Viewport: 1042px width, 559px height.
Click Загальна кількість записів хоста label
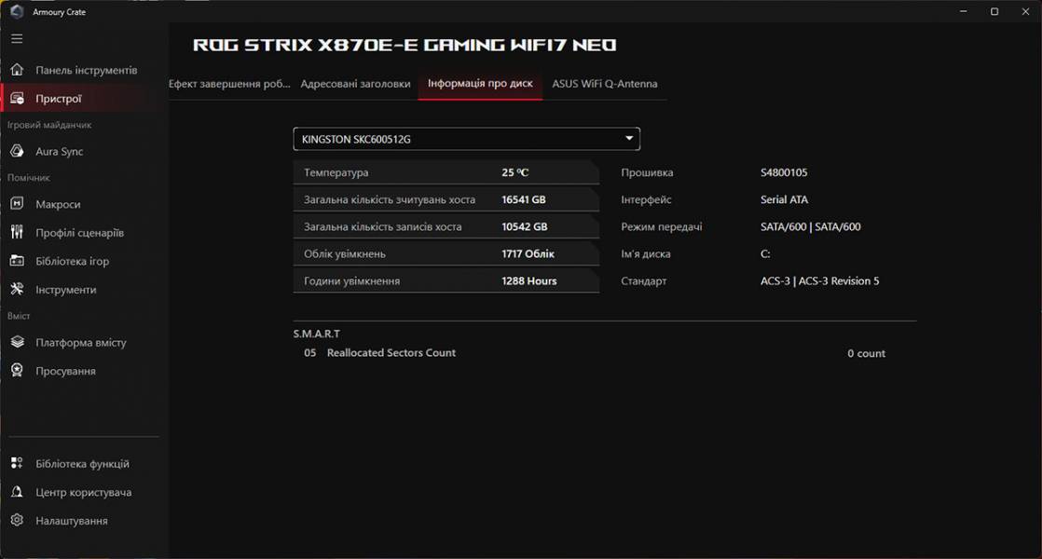tap(382, 226)
